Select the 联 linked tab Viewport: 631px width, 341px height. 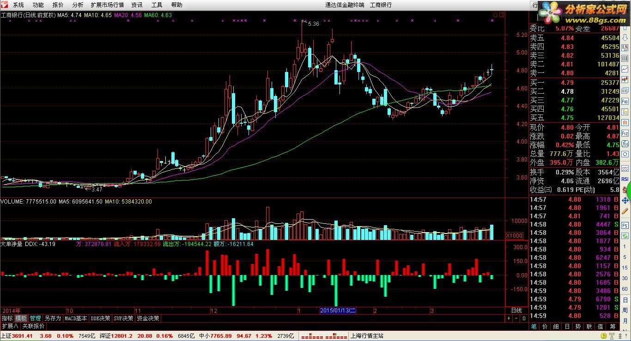point(589,326)
